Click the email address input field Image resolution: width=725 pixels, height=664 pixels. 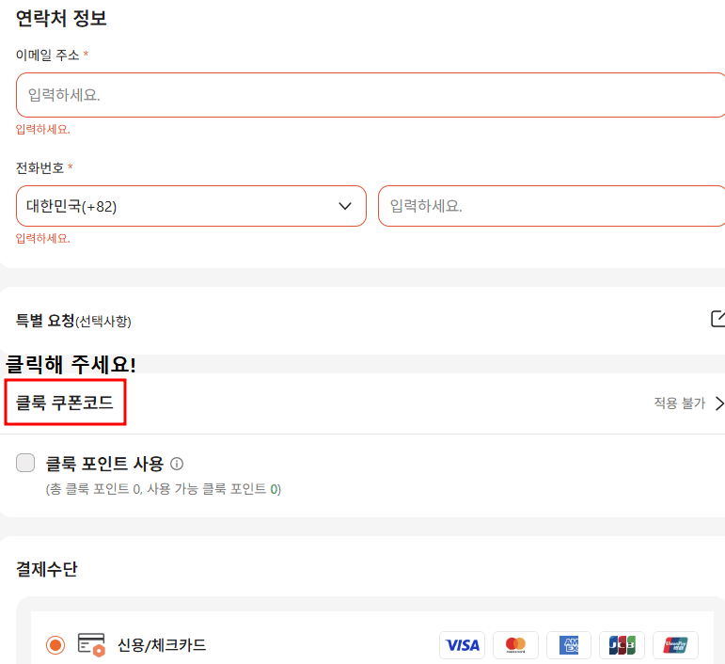click(370, 95)
